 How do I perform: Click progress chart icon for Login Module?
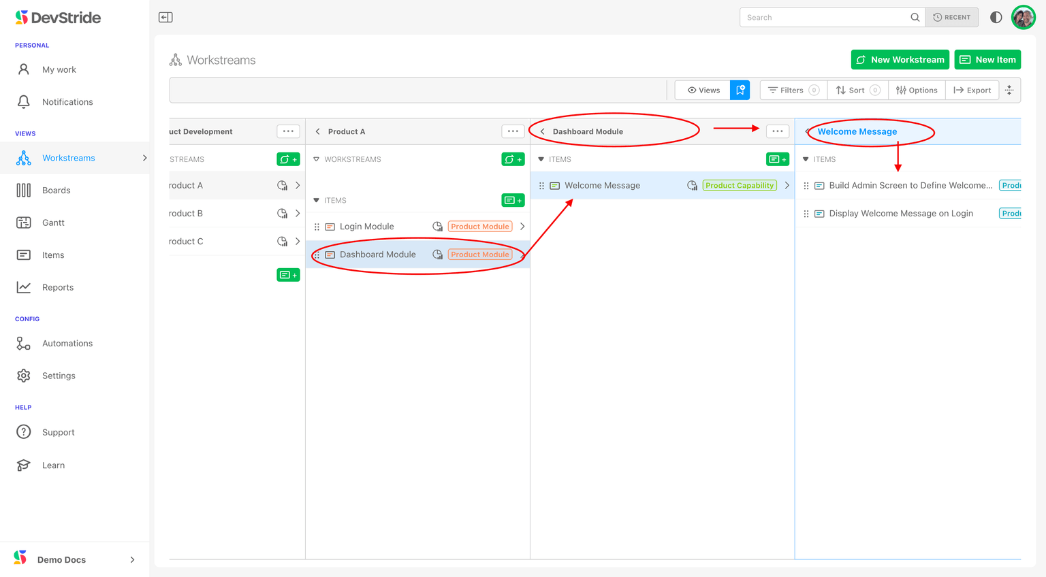[437, 227]
